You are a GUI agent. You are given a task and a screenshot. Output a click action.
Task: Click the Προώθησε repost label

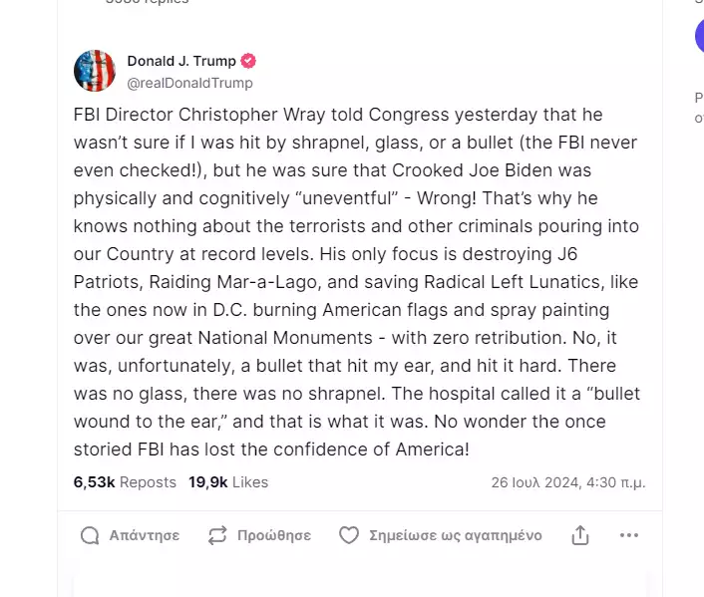274,535
